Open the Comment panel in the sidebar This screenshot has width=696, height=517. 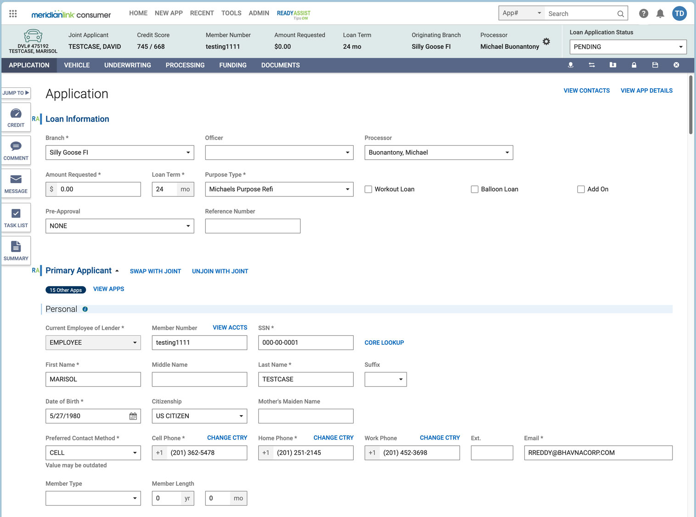coord(16,150)
